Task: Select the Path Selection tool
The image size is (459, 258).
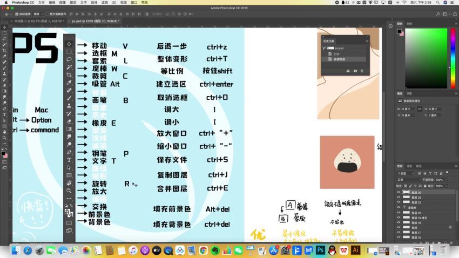Action: point(4,120)
